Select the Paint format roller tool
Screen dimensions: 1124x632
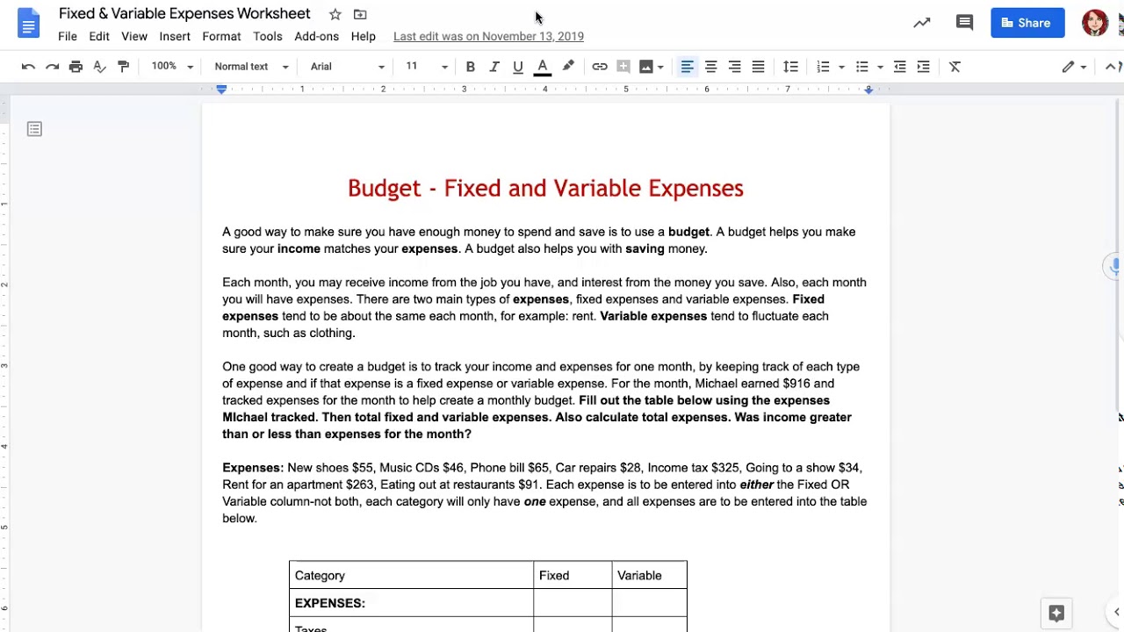(123, 67)
